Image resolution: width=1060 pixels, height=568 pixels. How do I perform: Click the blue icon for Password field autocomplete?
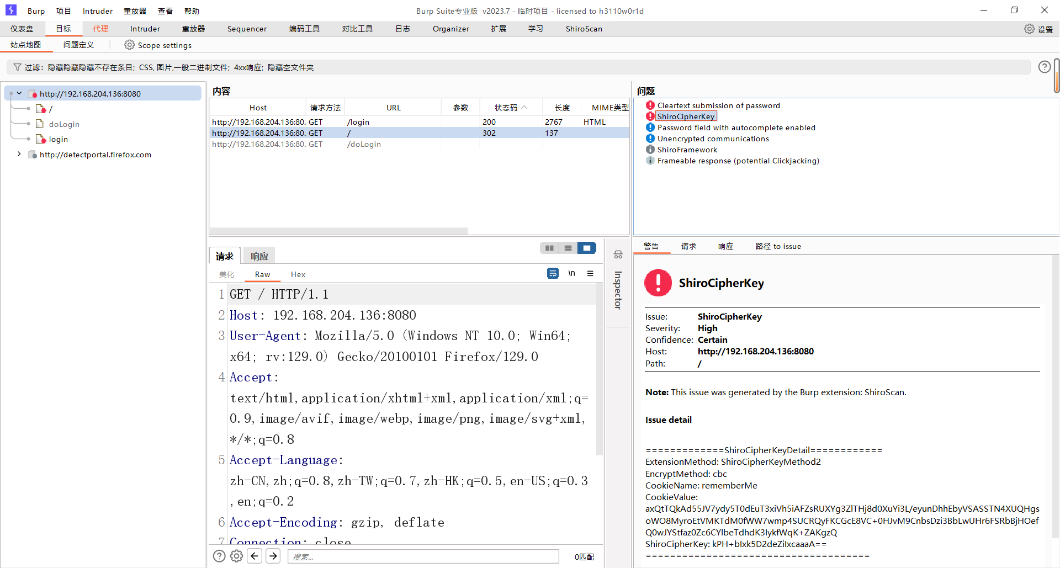point(650,128)
